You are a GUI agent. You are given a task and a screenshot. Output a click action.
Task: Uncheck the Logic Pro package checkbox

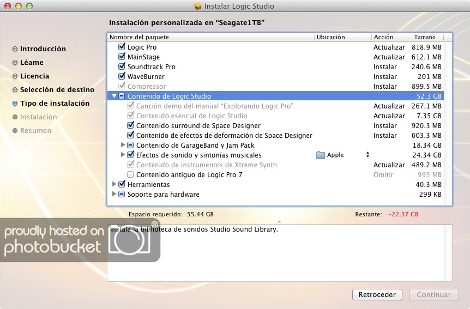point(122,47)
